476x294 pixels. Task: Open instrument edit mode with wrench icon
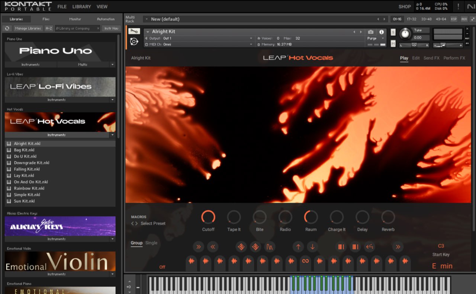point(134,31)
